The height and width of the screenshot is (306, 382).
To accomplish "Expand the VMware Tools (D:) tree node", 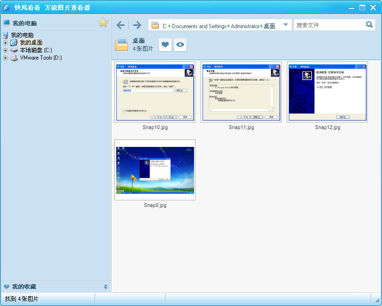I will [x=5, y=58].
